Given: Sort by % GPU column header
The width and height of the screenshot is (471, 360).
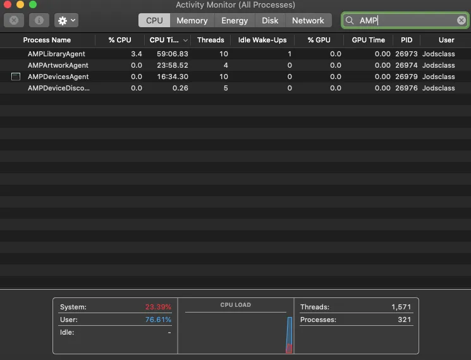Looking at the screenshot, I should [x=319, y=40].
